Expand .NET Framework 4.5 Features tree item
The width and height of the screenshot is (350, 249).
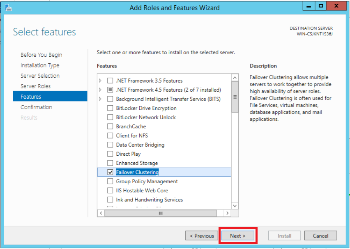tap(100, 90)
